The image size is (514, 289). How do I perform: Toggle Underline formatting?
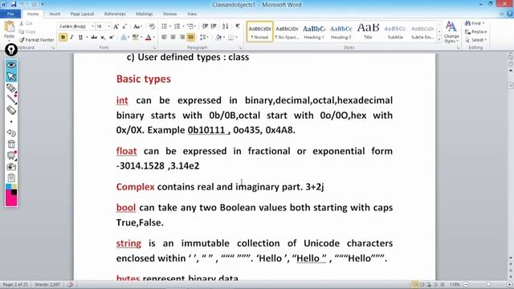[80, 38]
